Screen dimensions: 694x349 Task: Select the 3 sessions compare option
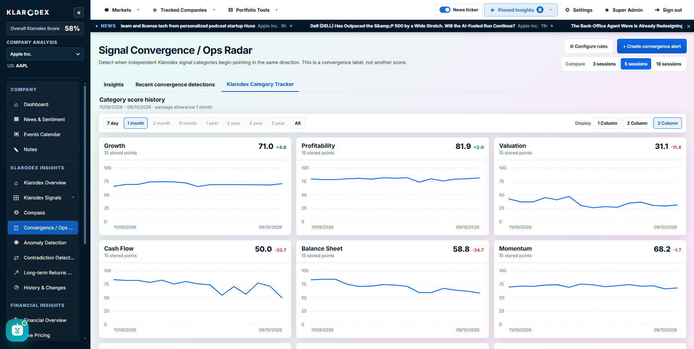coord(604,64)
